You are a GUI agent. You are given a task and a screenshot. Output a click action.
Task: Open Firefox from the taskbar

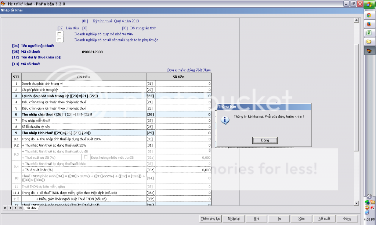368,24
